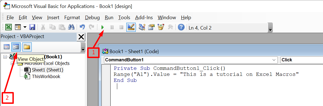323x106 pixels.
Task: Click the End Sub code line
Action: click(125, 81)
